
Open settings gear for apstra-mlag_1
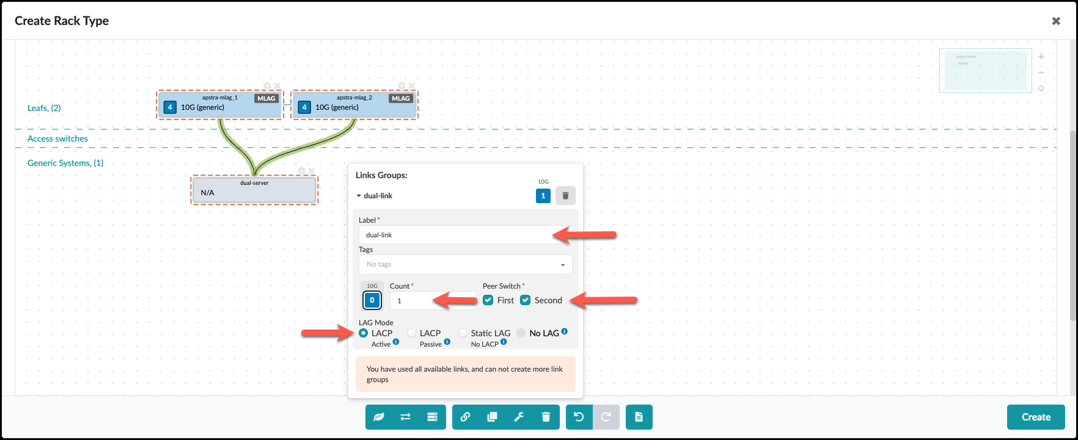[x=267, y=86]
